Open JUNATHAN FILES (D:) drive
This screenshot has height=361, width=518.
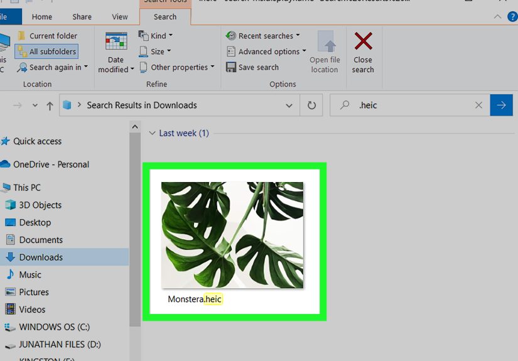[60, 345]
